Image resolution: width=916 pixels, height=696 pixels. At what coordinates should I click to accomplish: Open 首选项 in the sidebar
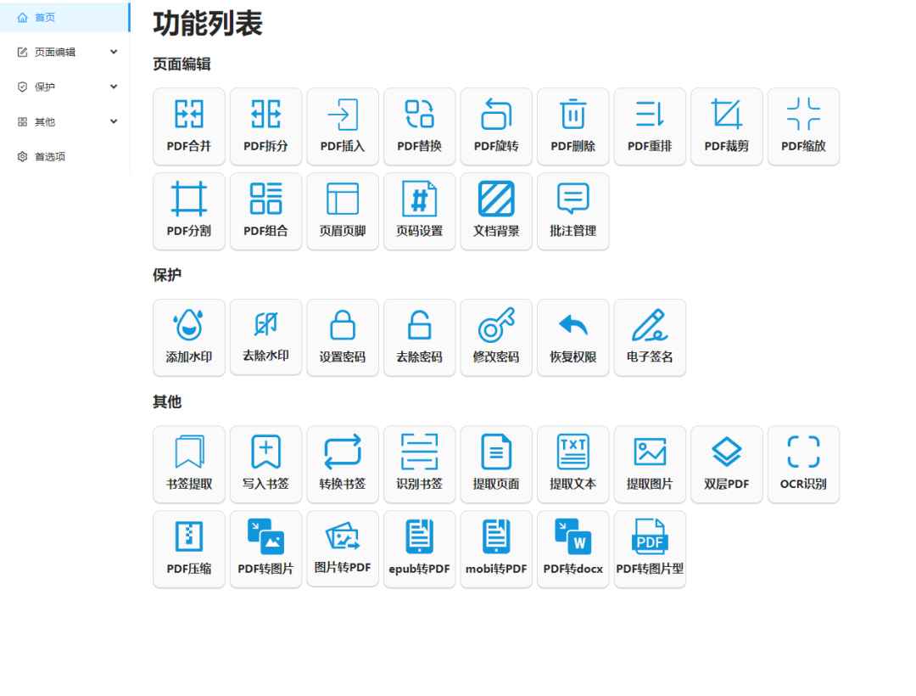[64, 157]
